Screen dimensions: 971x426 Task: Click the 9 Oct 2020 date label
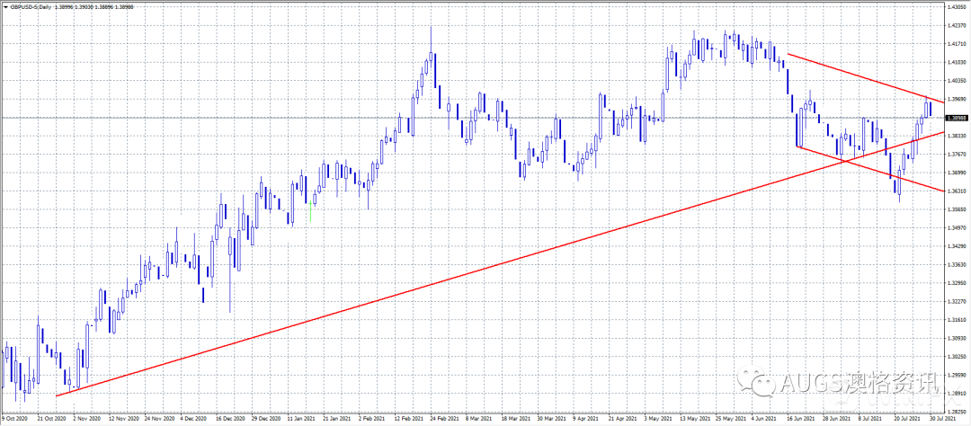[x=16, y=419]
